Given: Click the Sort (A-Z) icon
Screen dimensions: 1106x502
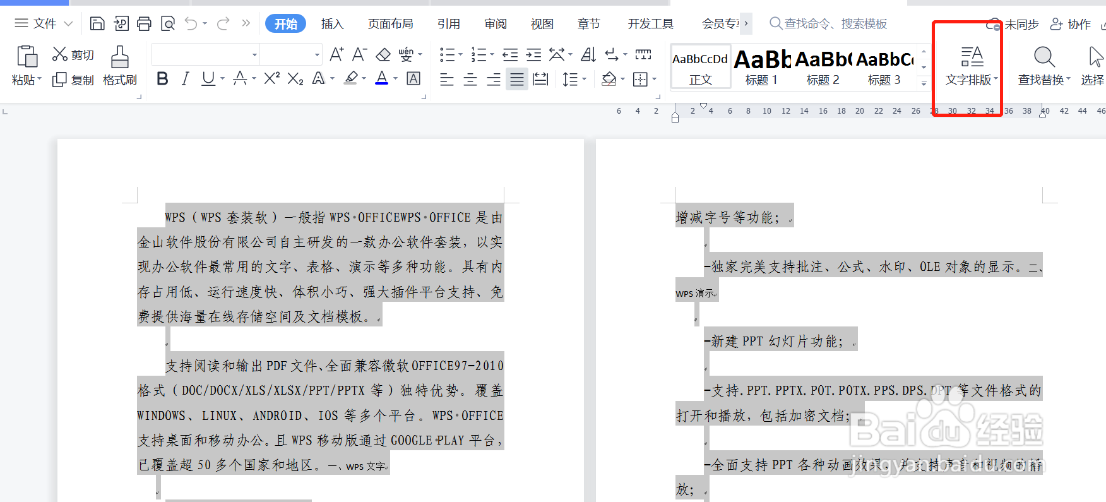Looking at the screenshot, I should click(588, 55).
